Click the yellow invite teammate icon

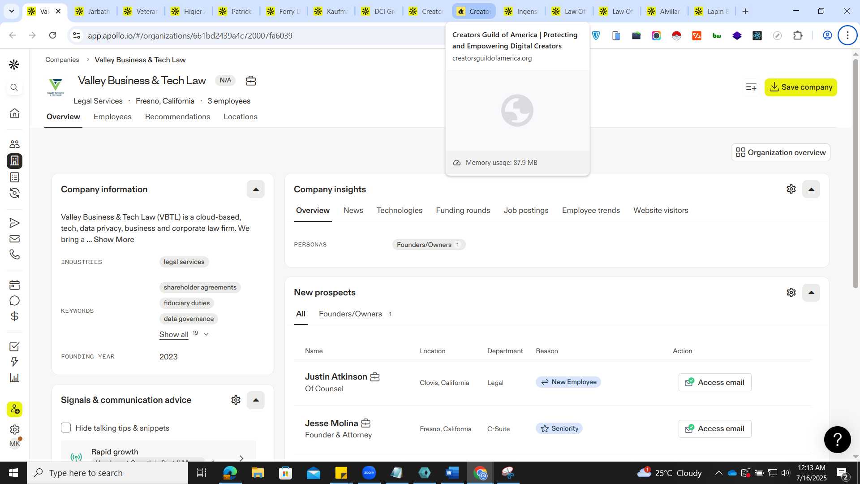point(14,409)
